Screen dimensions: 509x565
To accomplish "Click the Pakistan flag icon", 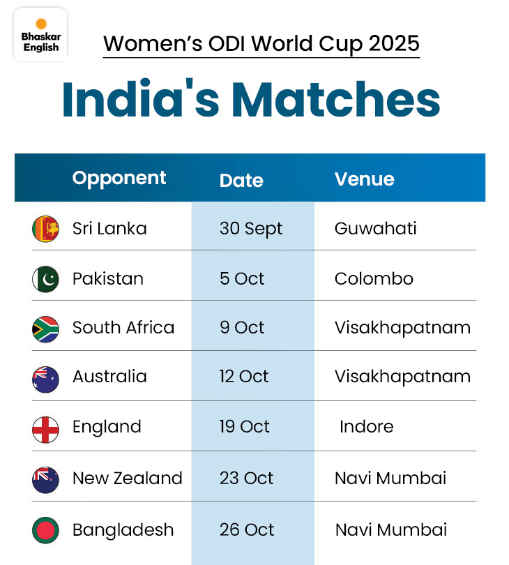I will point(45,279).
